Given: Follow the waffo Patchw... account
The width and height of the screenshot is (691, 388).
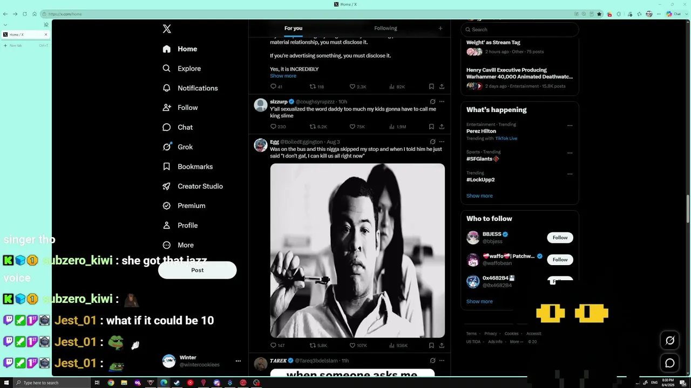Looking at the screenshot, I should pos(560,260).
